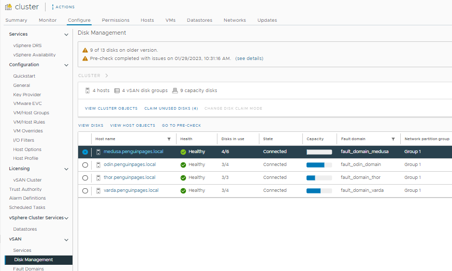This screenshot has width=452, height=271.
Task: Click the capacity bar for medusa
Action: 319,152
